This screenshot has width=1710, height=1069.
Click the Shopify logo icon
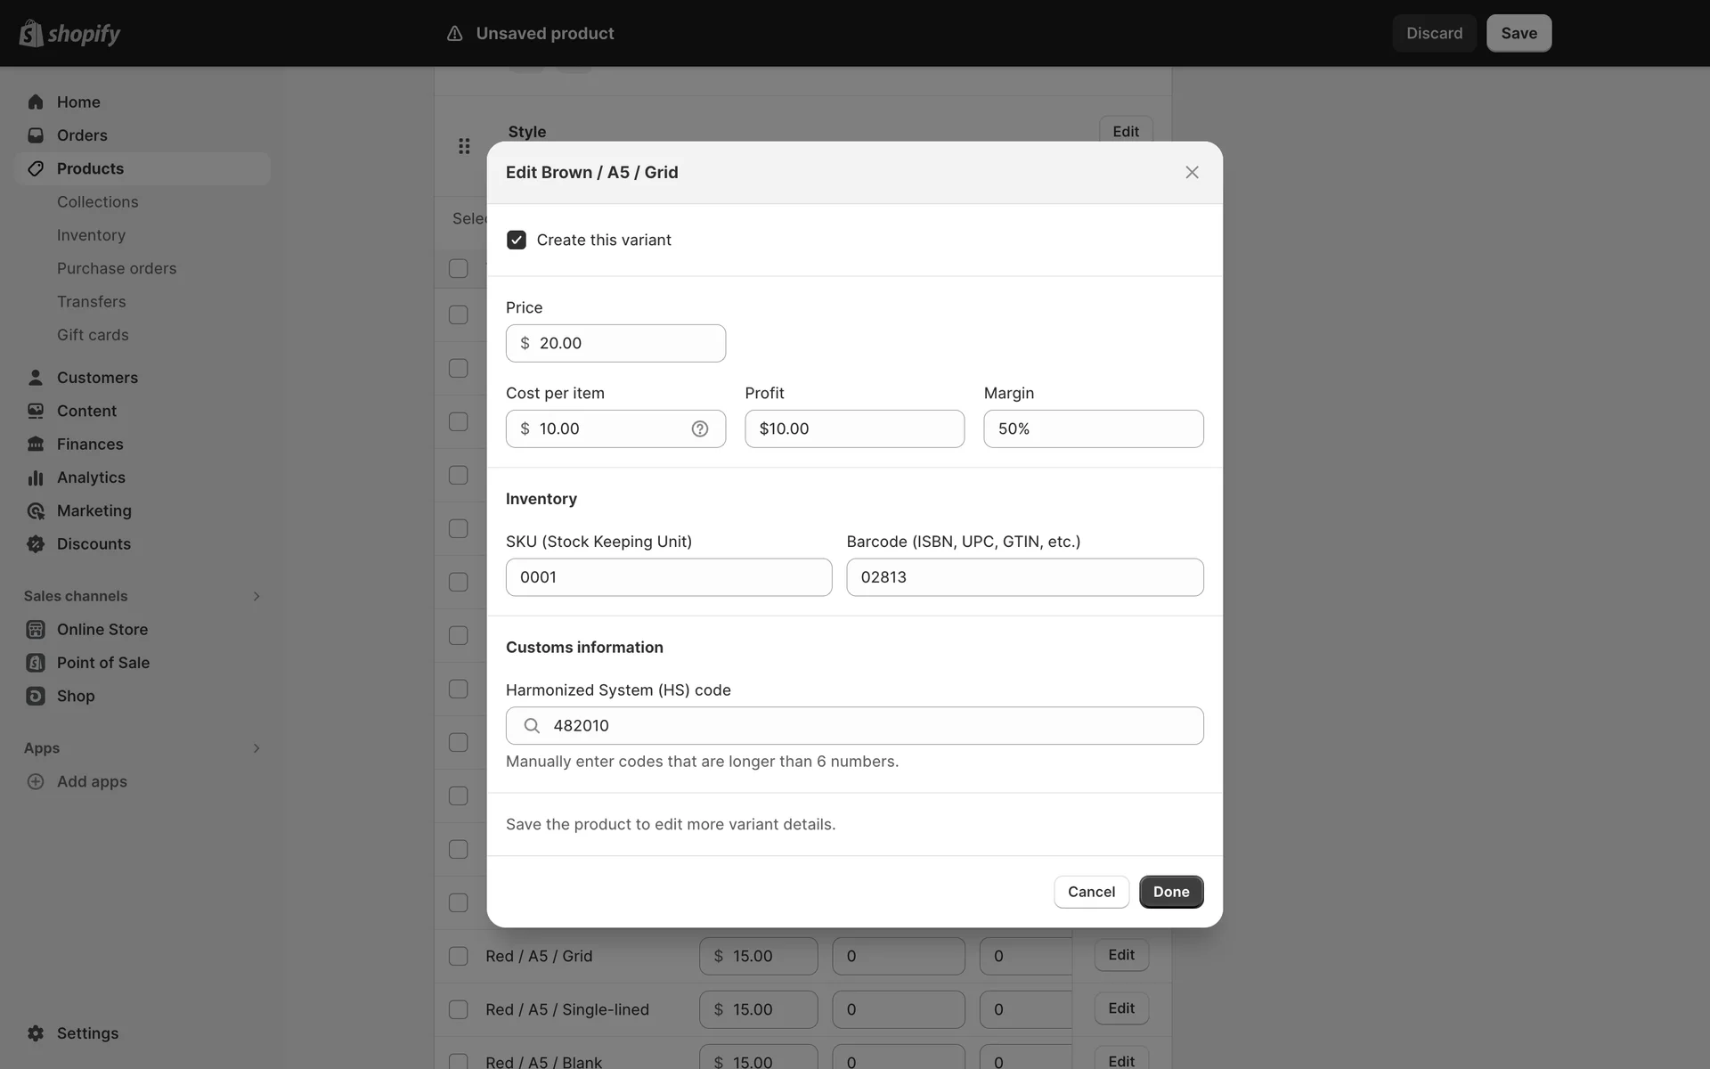[x=32, y=33]
